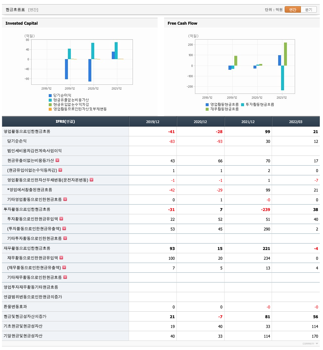Screen dimensions: 323x350
Task: Click 현금유출없는비용가산 legend teal swatch
Action: pyautogui.click(x=50, y=100)
